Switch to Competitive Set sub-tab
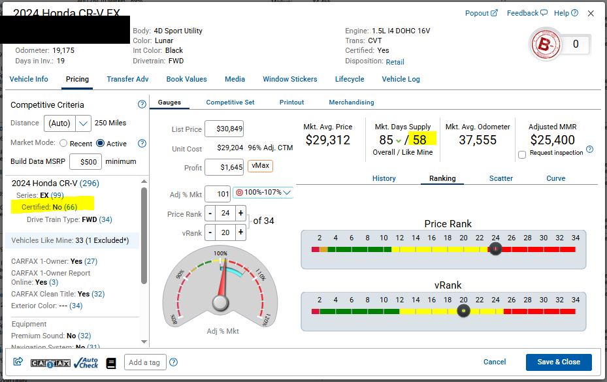The image size is (607, 382). click(230, 103)
